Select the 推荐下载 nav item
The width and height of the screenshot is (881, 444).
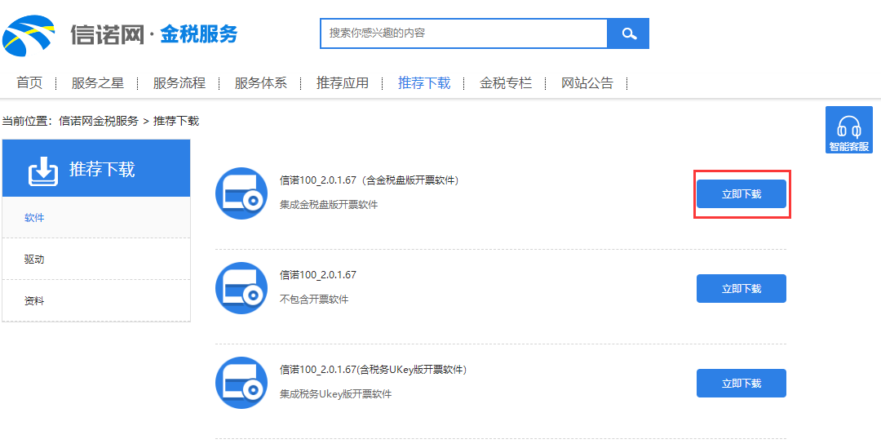(x=424, y=83)
